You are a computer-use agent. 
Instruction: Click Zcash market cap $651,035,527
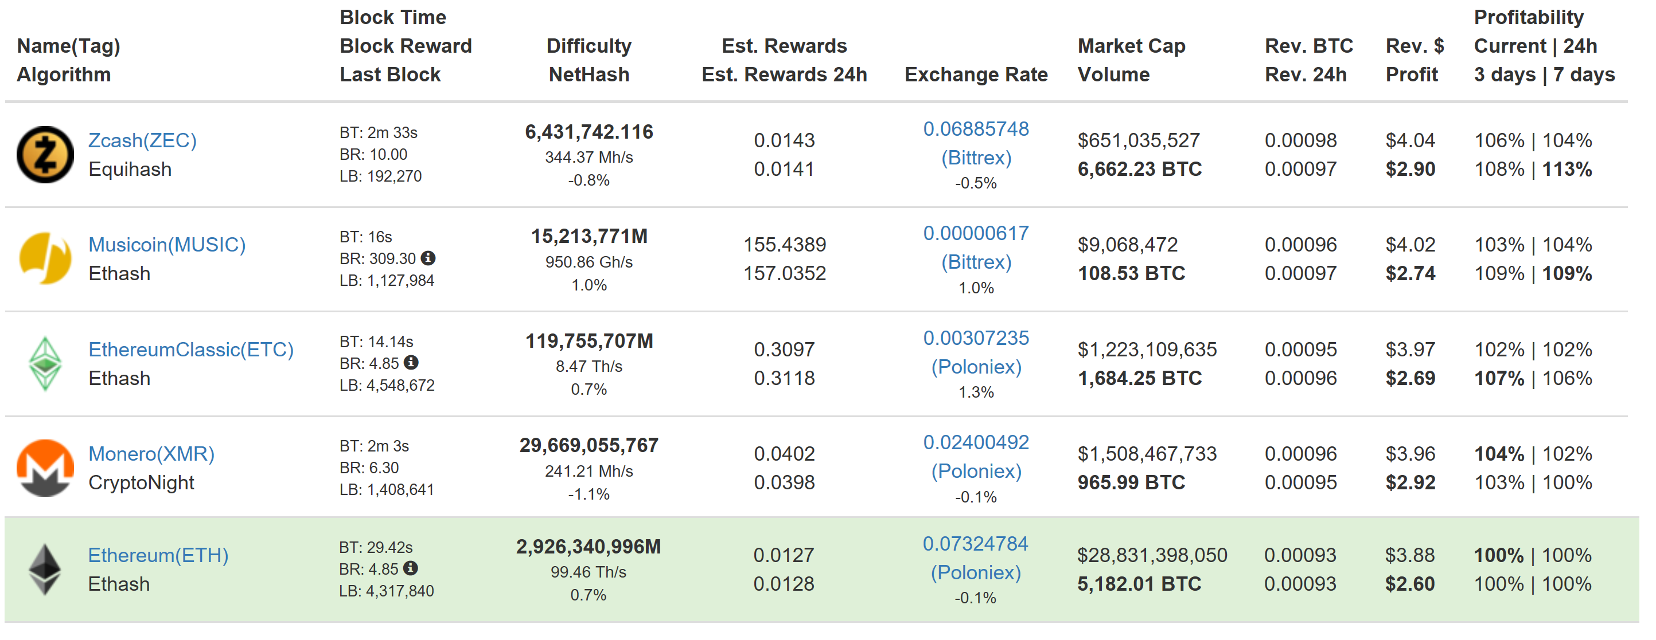click(x=1139, y=140)
